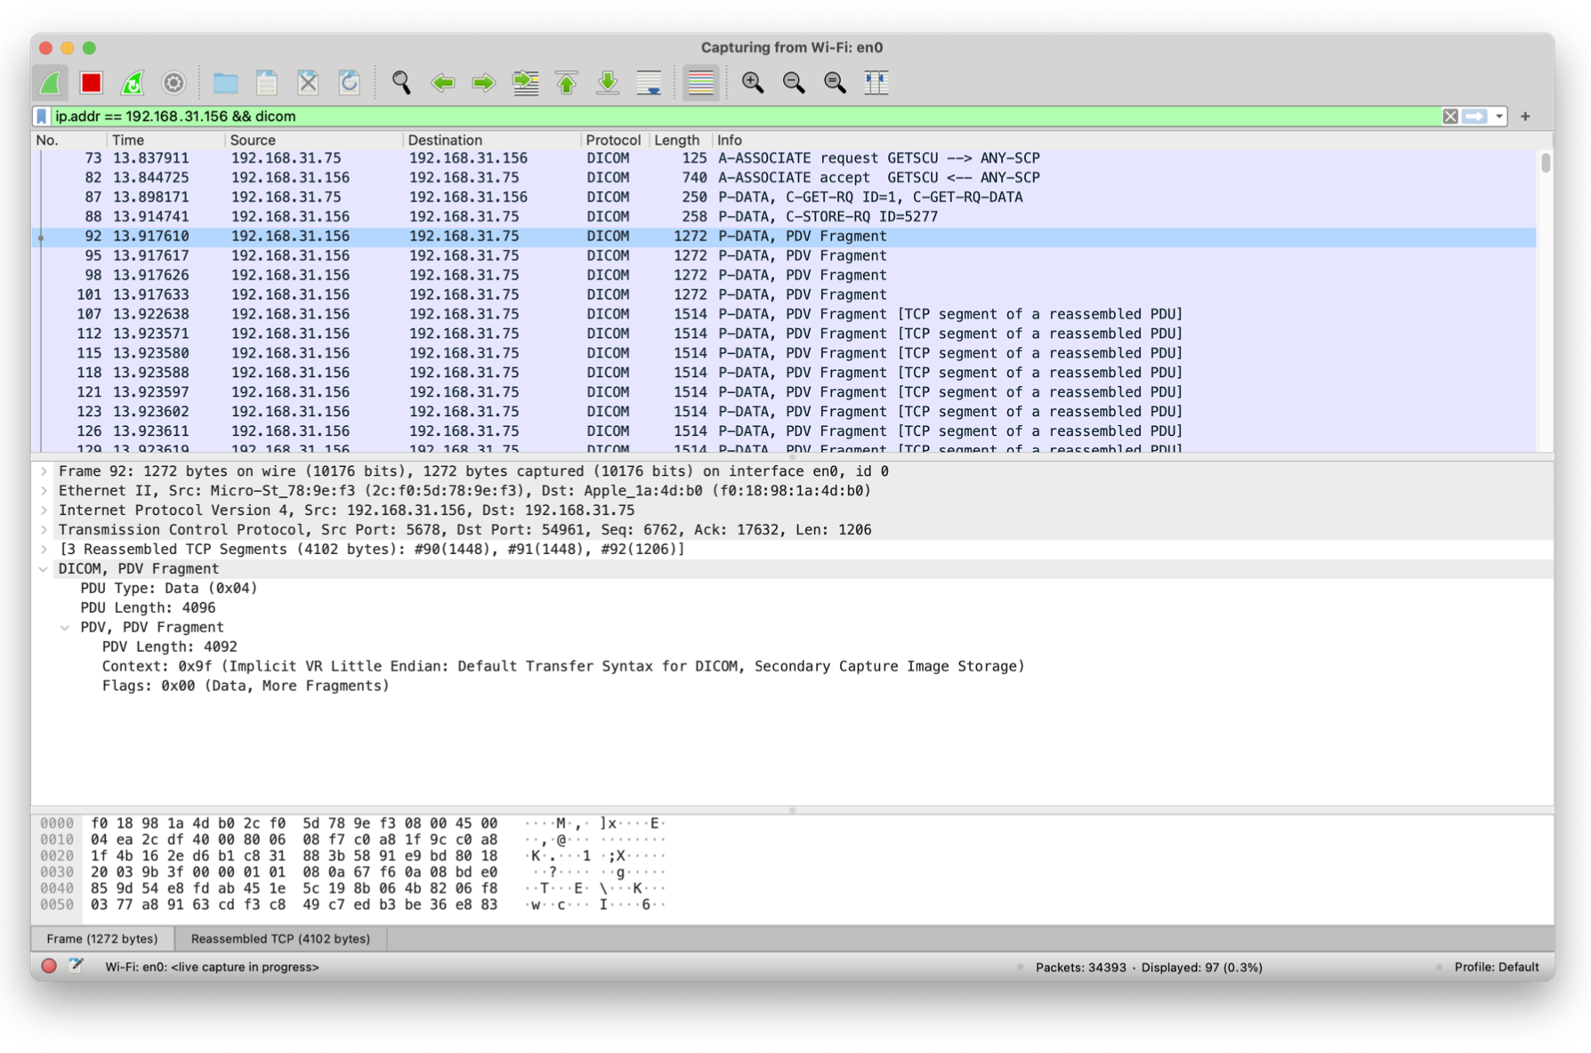
Task: Go to a specific packet number
Action: coord(525,82)
